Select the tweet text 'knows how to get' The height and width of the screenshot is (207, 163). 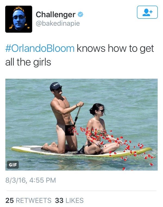(115, 49)
